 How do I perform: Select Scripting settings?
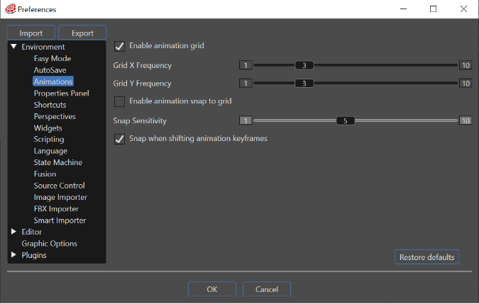coord(49,140)
